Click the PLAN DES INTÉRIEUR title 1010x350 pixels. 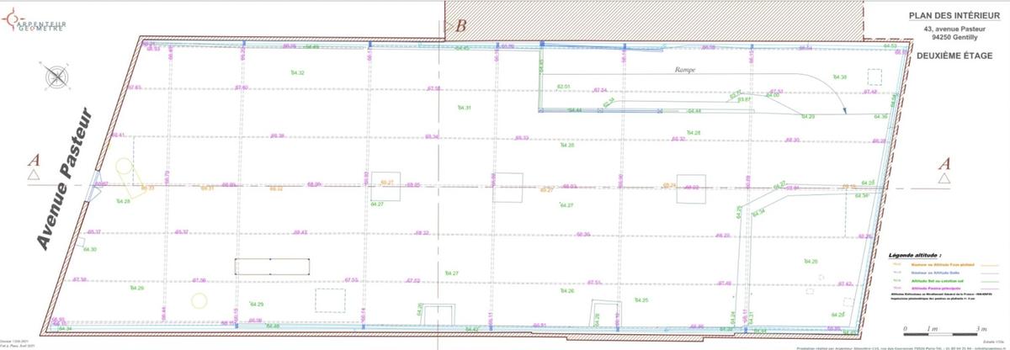point(957,15)
